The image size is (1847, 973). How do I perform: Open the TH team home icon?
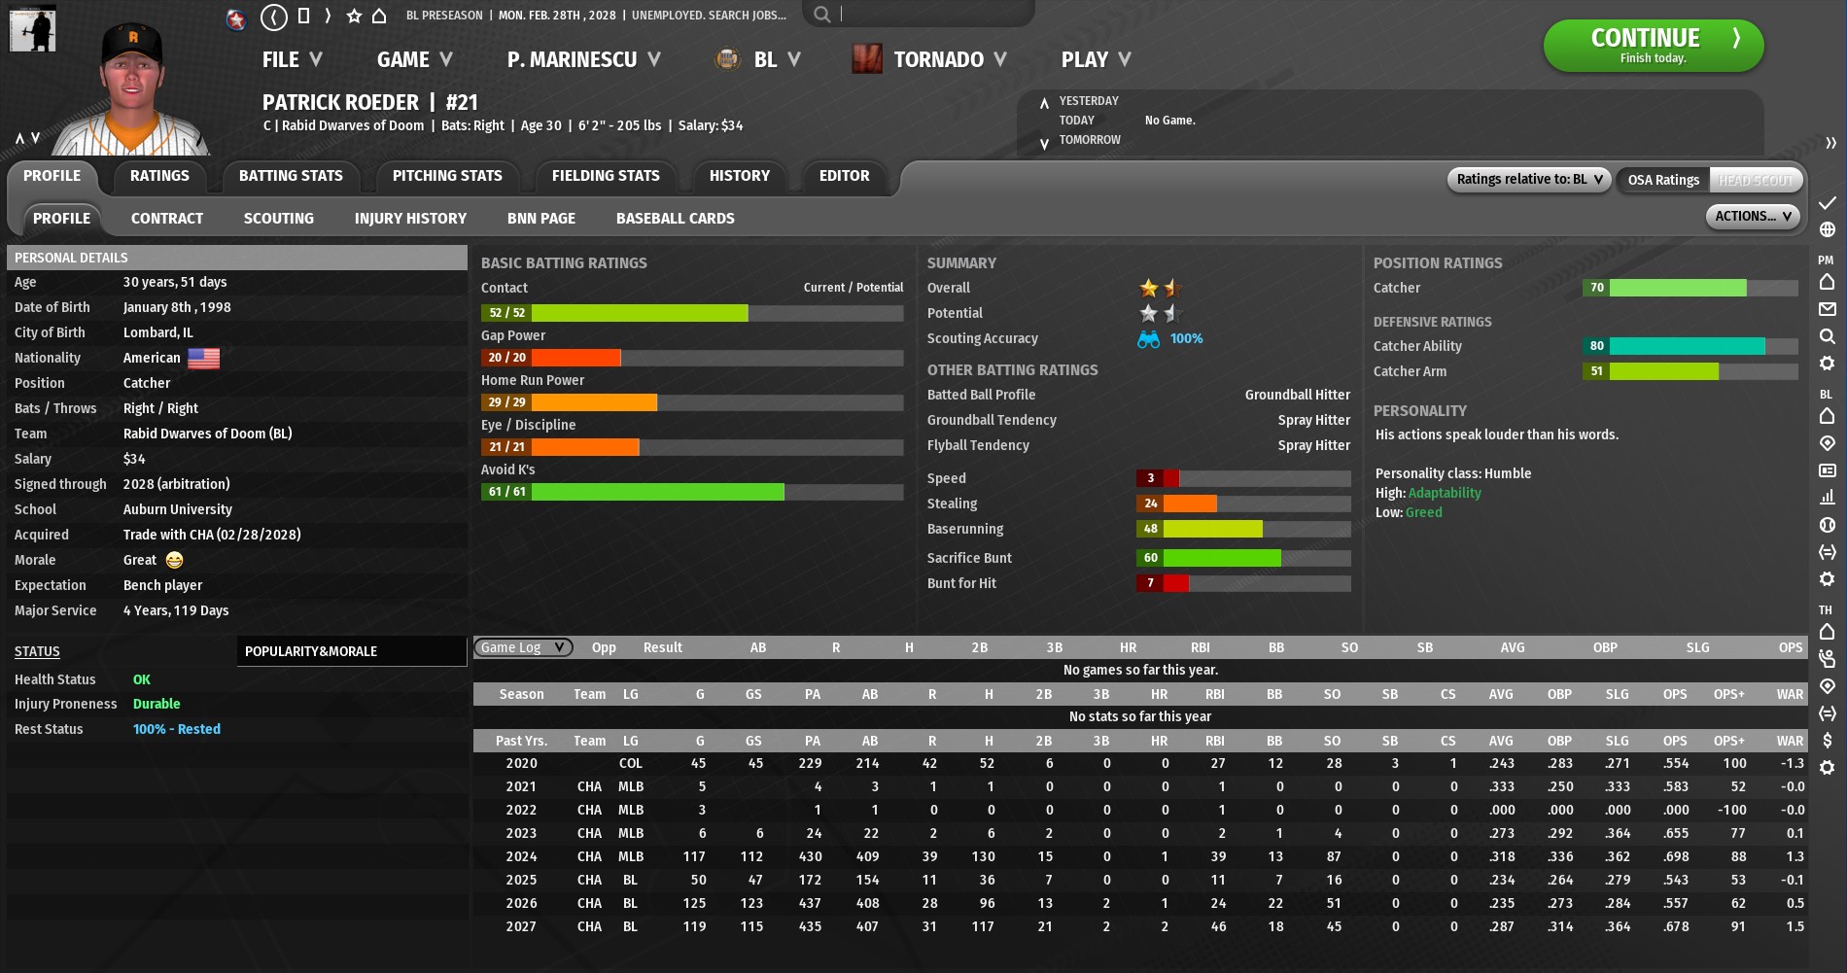coord(1828,632)
